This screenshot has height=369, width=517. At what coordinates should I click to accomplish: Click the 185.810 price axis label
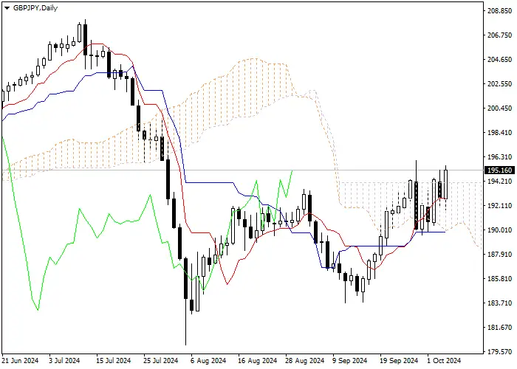point(499,279)
